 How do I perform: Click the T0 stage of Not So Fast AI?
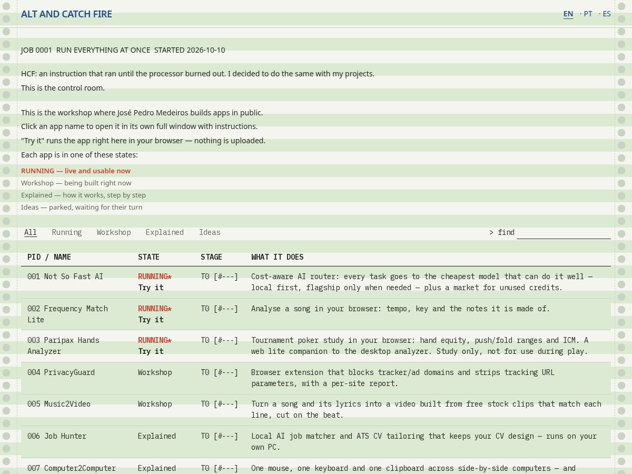pyautogui.click(x=220, y=276)
